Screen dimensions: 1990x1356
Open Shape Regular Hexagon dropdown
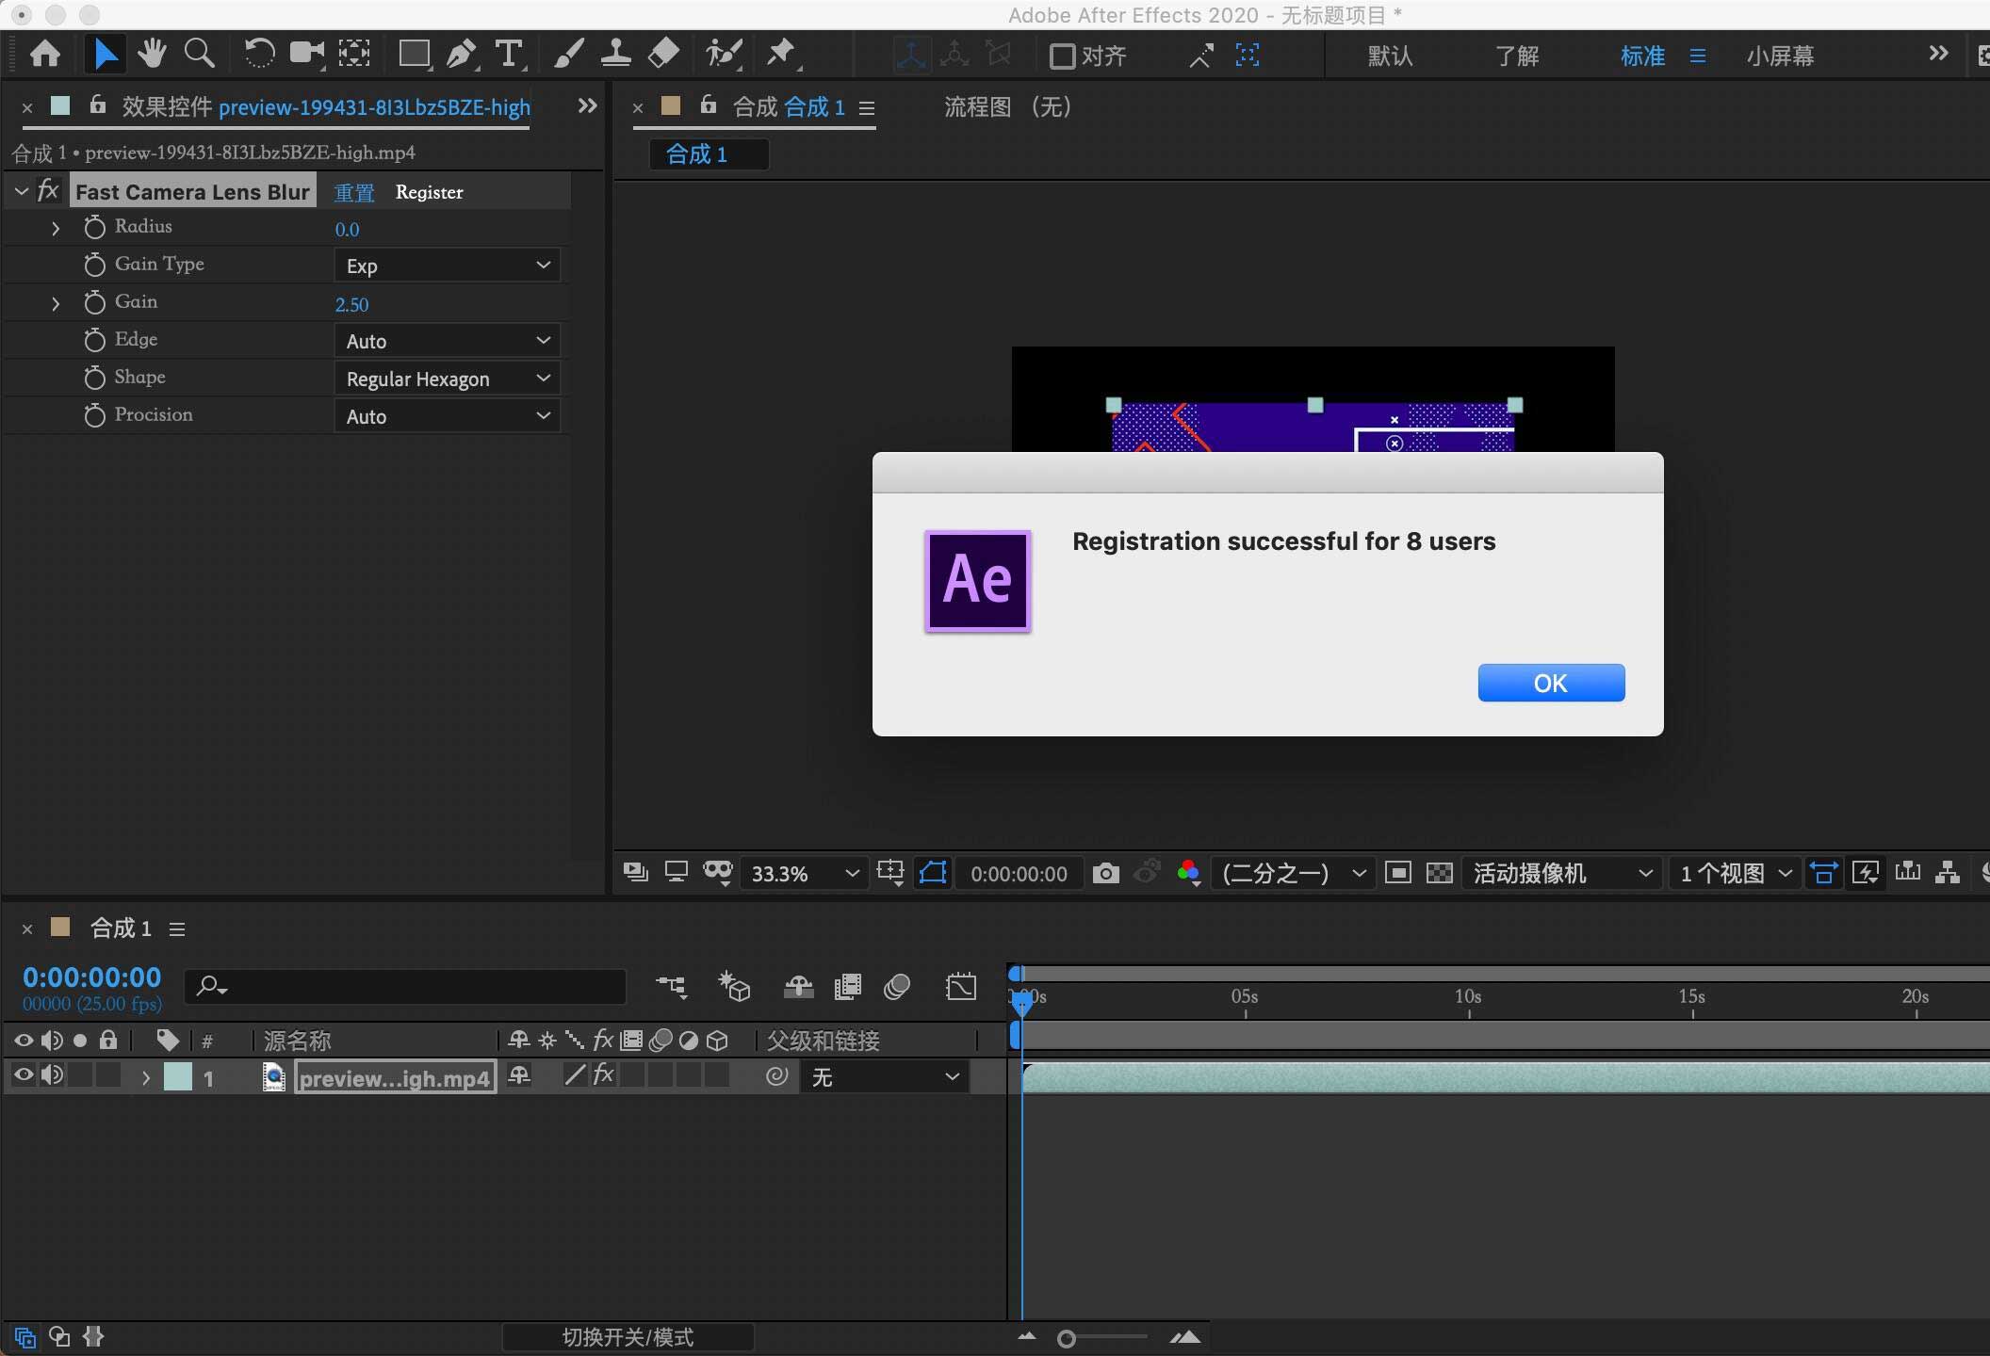coord(448,379)
